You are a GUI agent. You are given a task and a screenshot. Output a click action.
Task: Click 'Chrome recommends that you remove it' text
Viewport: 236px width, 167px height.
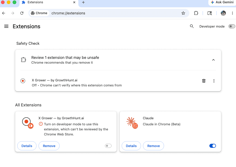pos(62,63)
